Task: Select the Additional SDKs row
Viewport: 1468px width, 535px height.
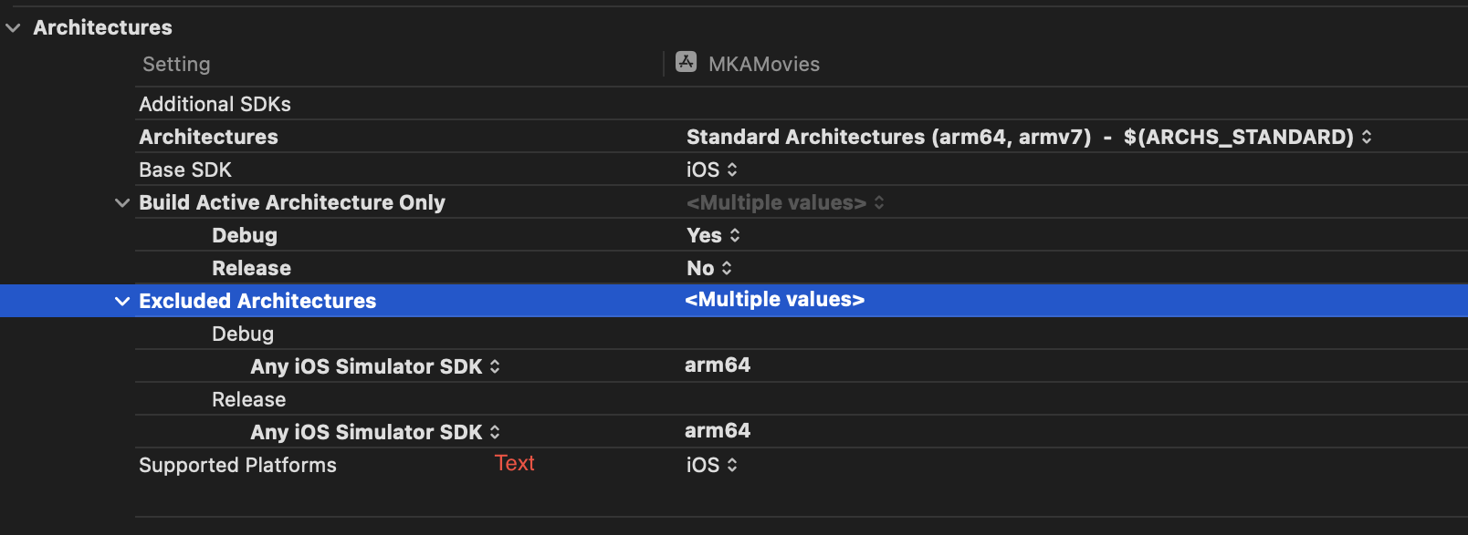Action: 802,104
